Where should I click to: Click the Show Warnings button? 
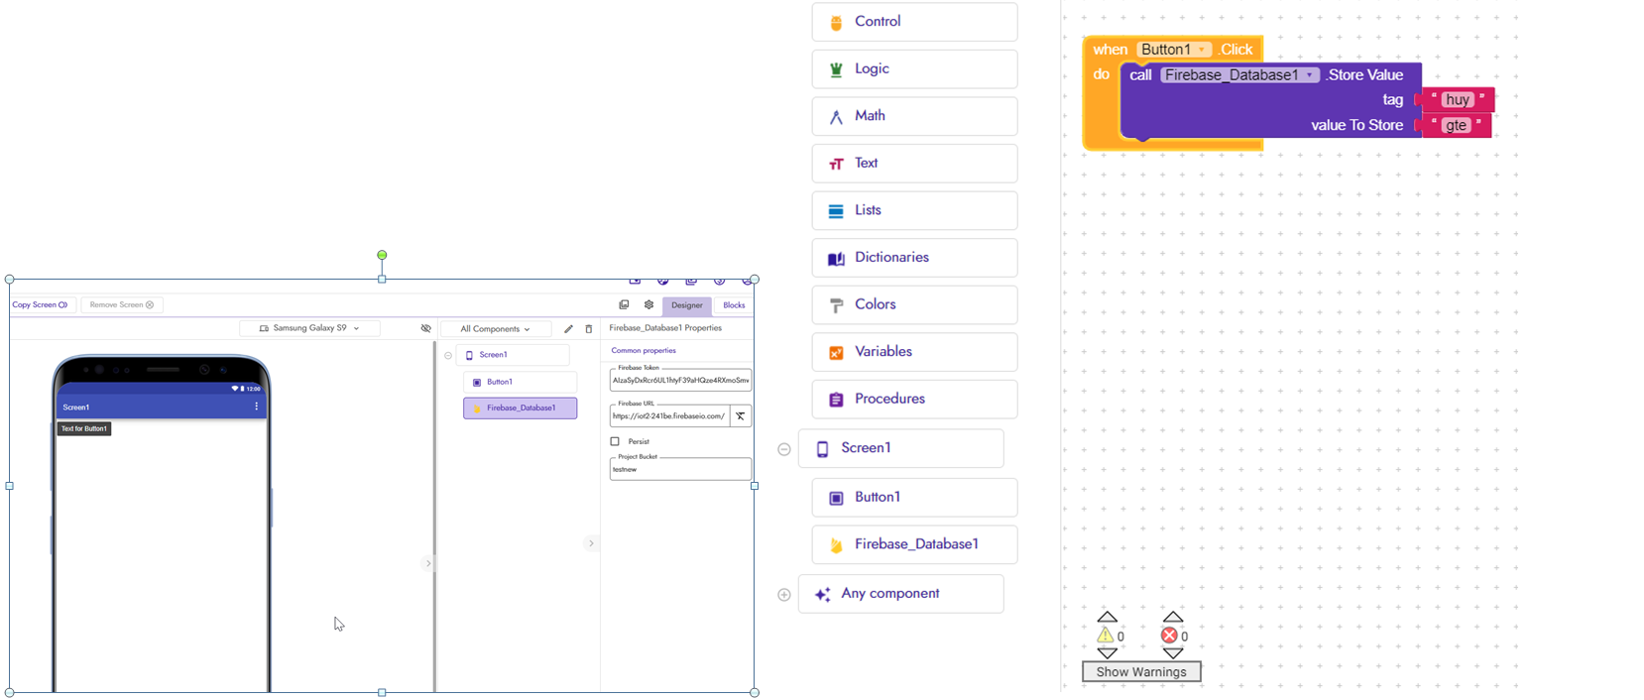click(1141, 672)
